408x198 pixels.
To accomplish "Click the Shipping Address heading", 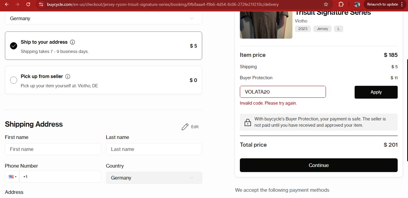I will 34,124.
